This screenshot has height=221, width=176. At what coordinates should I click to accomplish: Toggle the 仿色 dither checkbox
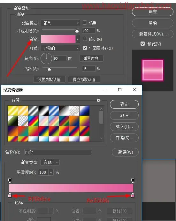[x=85, y=23]
